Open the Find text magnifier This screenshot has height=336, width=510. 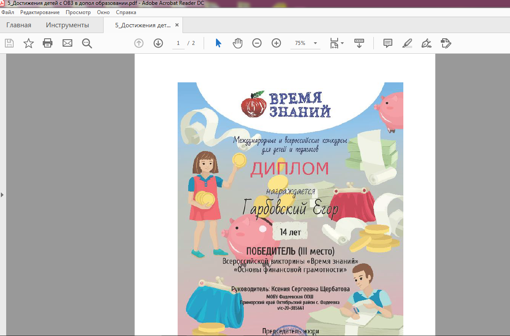coord(87,43)
